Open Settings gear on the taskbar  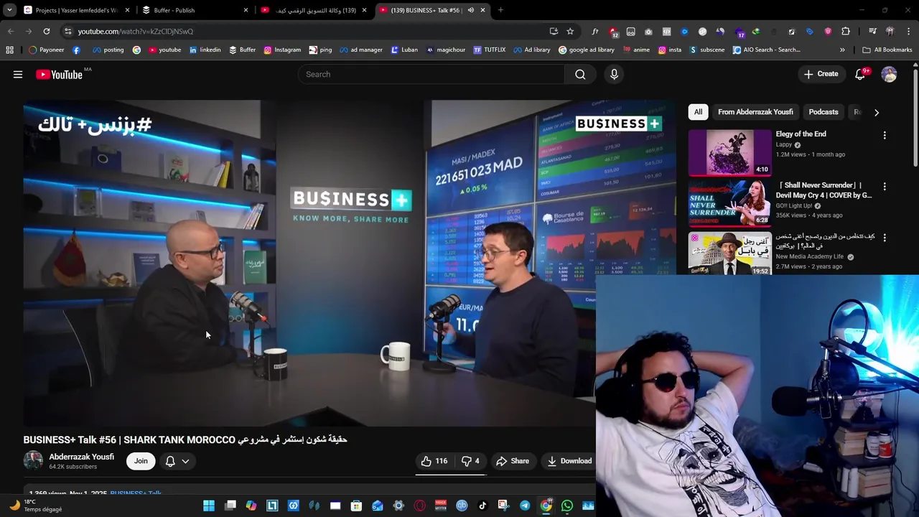point(398,506)
